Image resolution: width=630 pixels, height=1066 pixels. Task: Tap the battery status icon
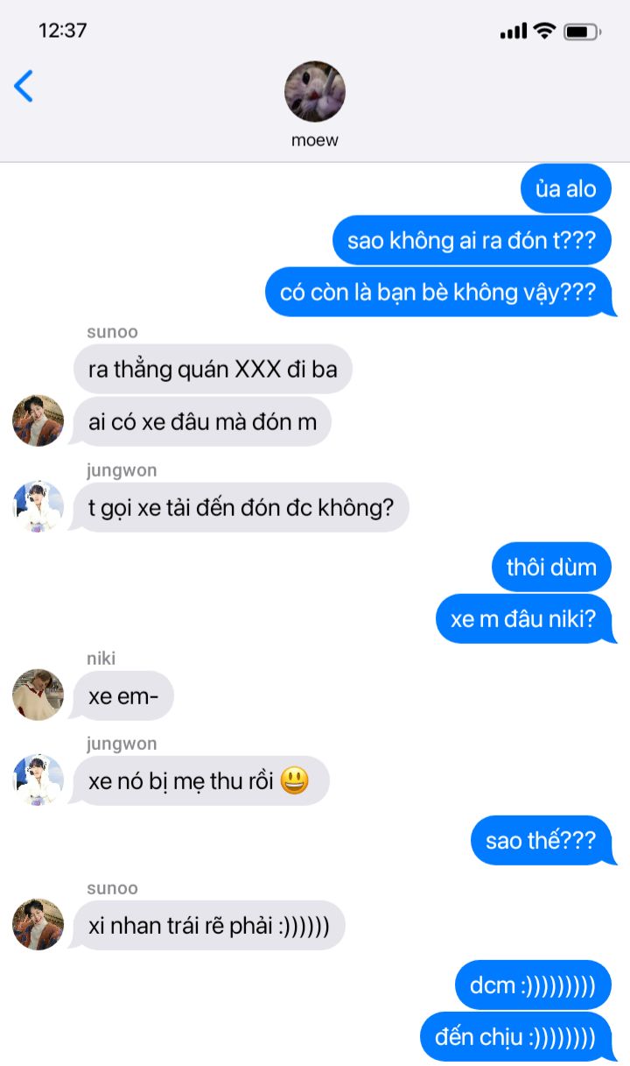click(x=582, y=32)
